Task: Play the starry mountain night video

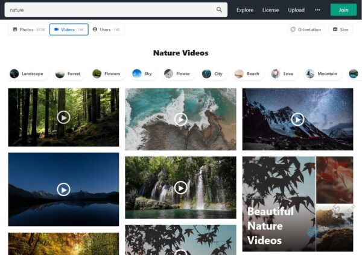Action: (x=297, y=119)
